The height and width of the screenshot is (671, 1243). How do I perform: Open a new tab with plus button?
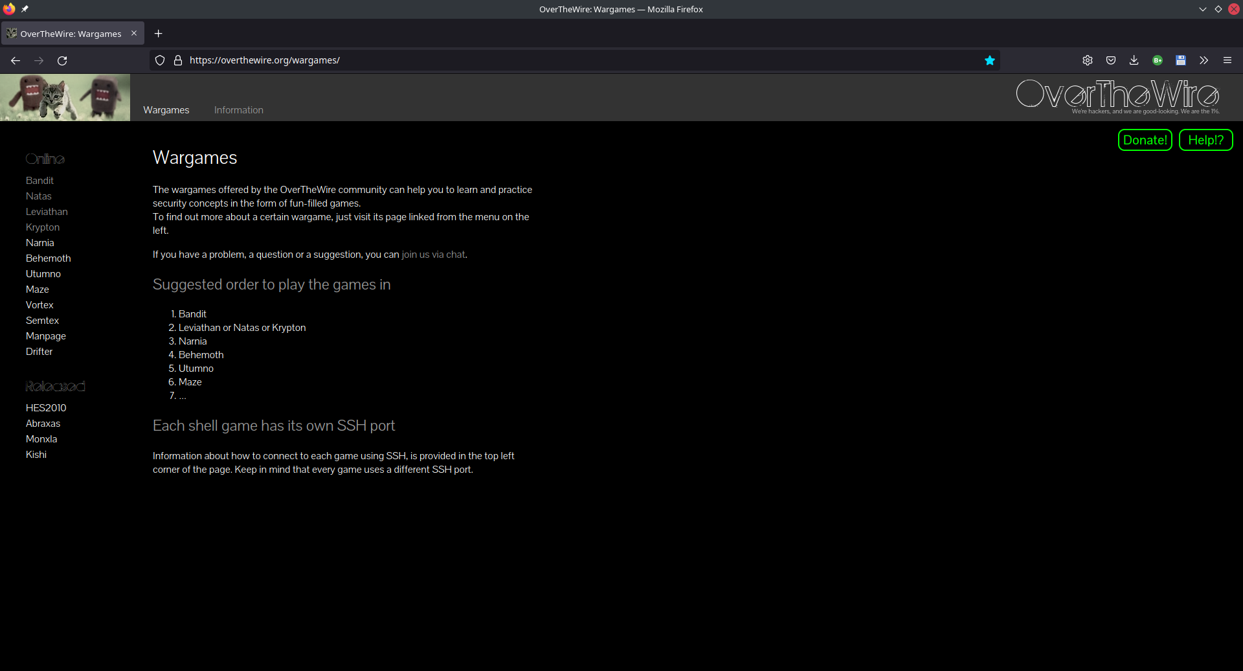click(158, 34)
